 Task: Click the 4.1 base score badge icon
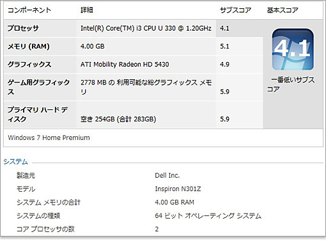293,49
